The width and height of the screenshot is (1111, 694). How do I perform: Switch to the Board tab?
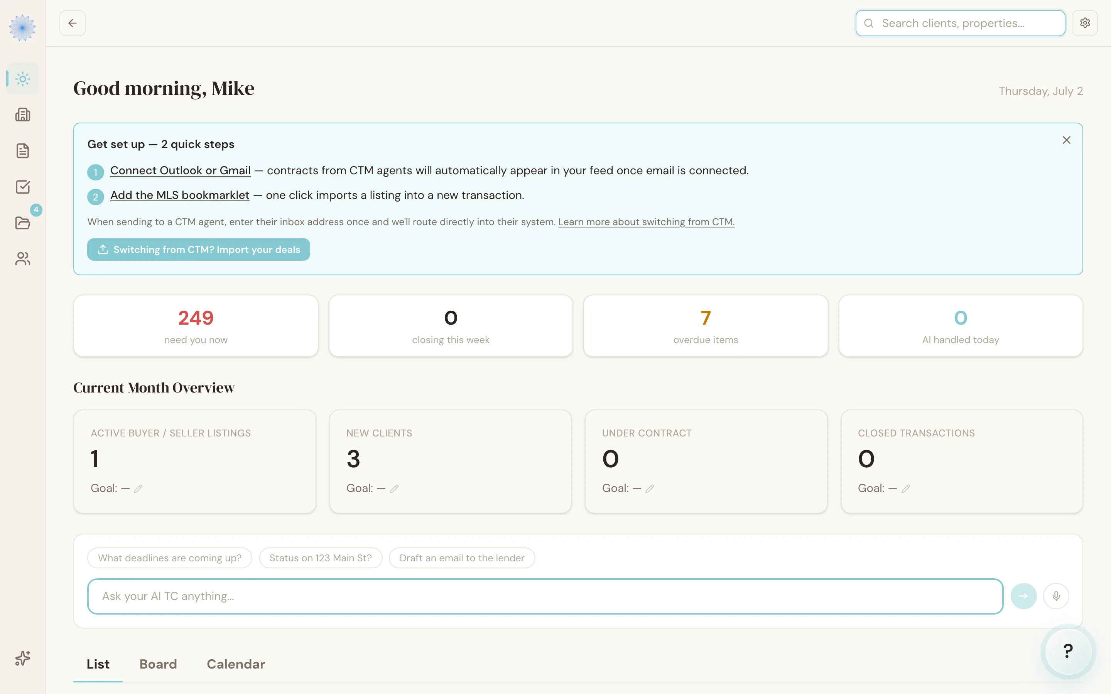[x=158, y=664]
